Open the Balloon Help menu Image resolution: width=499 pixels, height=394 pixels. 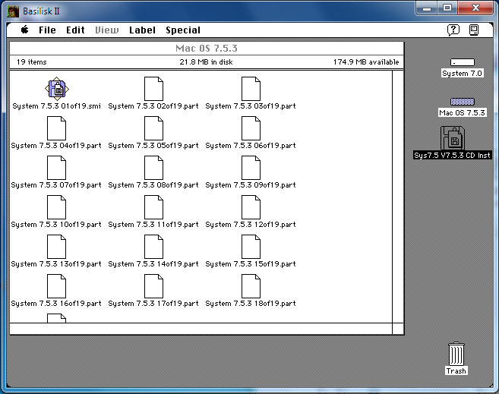coord(453,30)
